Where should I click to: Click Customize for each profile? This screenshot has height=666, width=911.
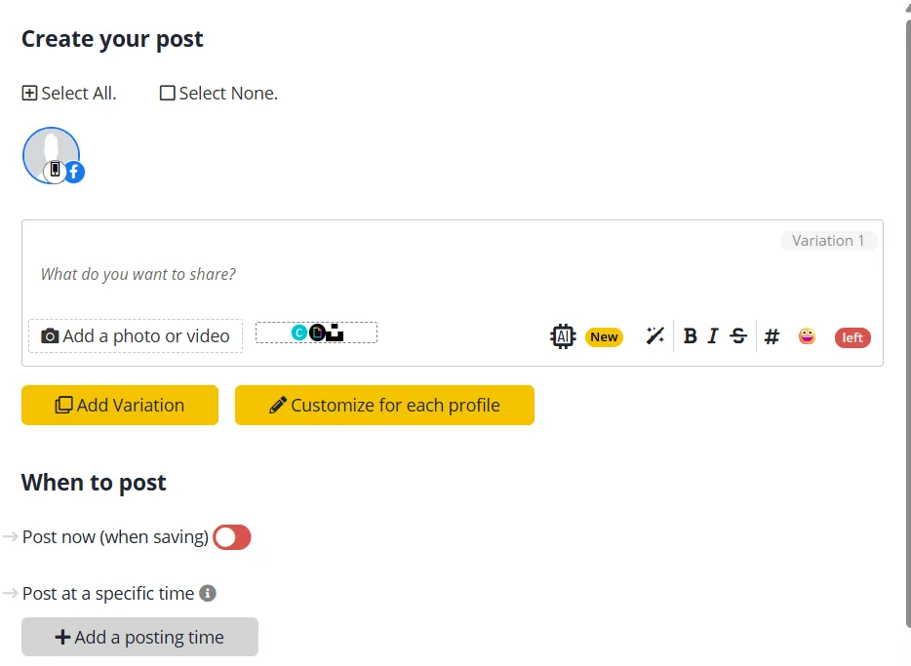pos(384,406)
